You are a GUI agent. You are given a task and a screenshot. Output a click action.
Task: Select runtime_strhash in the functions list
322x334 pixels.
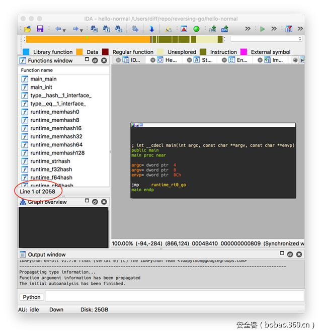51,161
